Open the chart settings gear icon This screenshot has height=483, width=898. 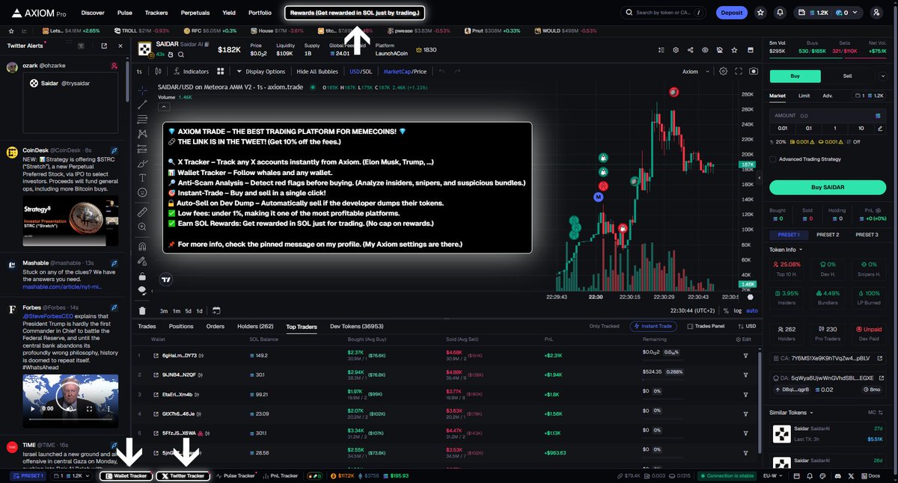click(723, 71)
